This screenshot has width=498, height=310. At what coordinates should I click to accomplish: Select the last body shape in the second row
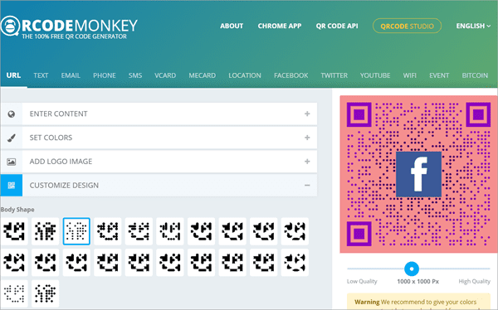pyautogui.click(x=295, y=263)
